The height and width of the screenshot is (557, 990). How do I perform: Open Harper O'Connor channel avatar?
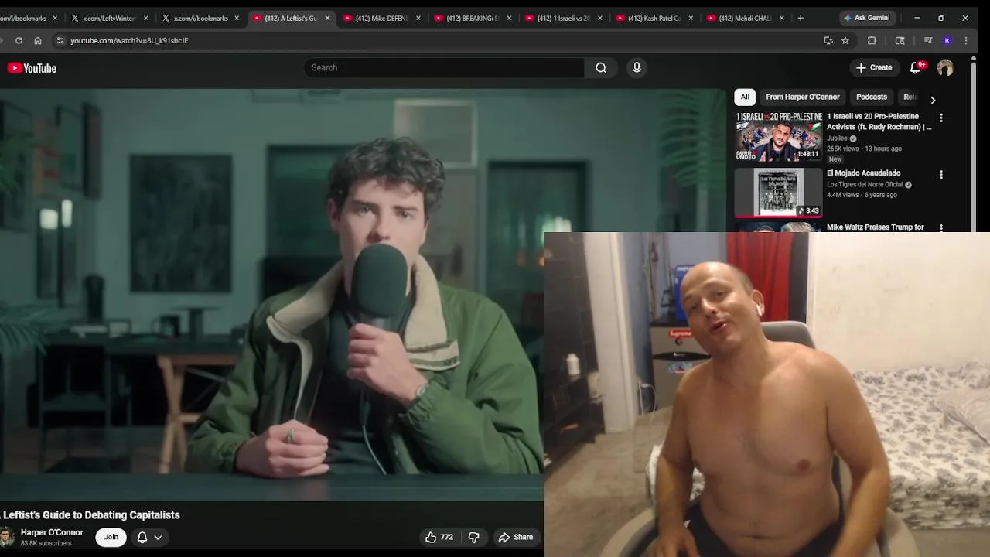6,537
